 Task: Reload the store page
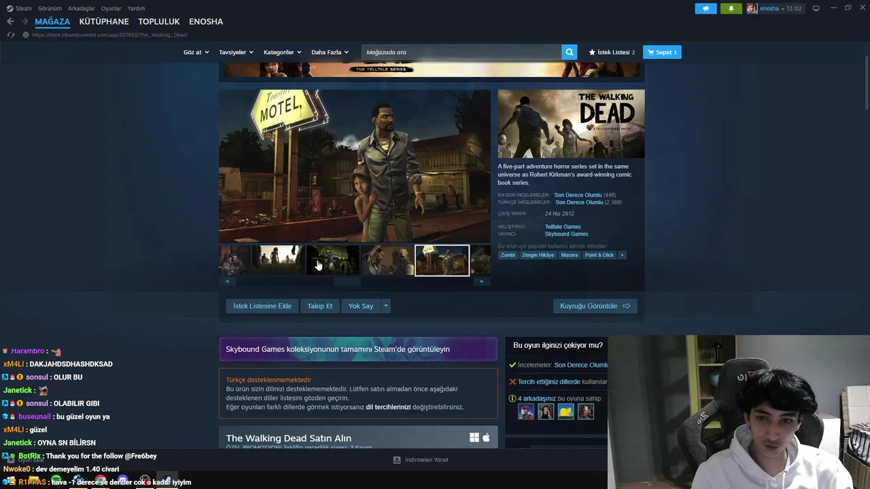pos(11,35)
